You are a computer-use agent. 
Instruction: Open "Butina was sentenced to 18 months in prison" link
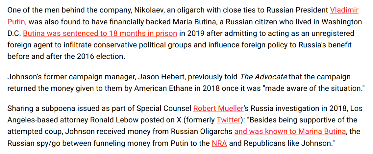coord(100,34)
